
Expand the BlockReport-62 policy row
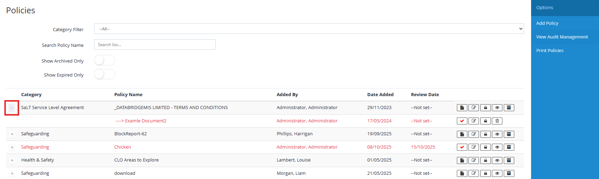pos(12,134)
